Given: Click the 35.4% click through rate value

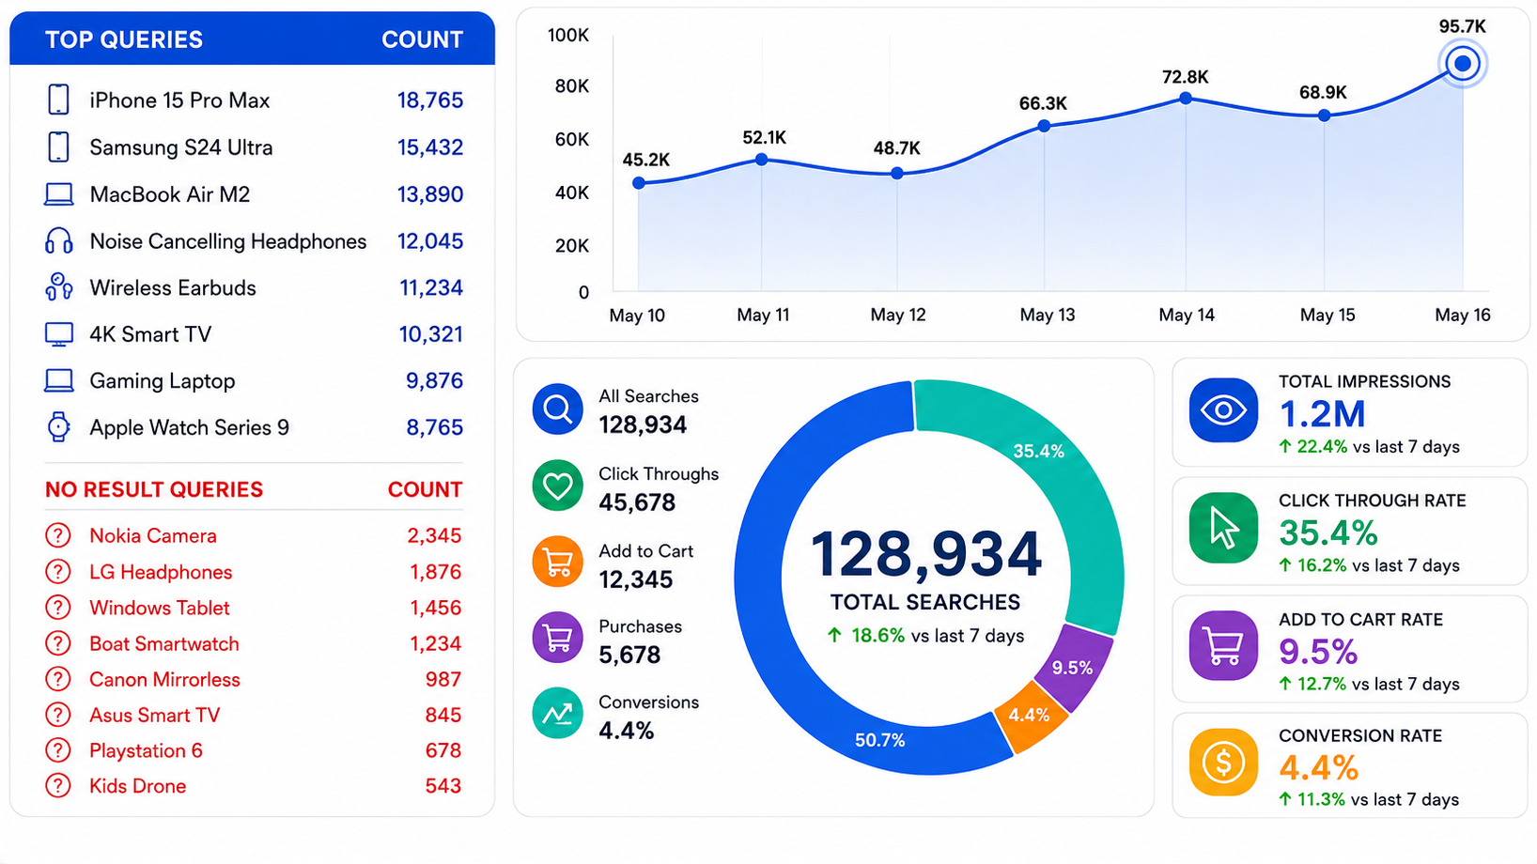Looking at the screenshot, I should pyautogui.click(x=1328, y=533).
